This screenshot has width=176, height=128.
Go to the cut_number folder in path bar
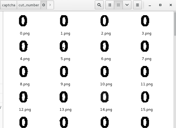click(29, 5)
